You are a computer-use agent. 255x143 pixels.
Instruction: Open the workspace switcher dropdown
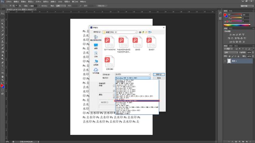click(247, 6)
